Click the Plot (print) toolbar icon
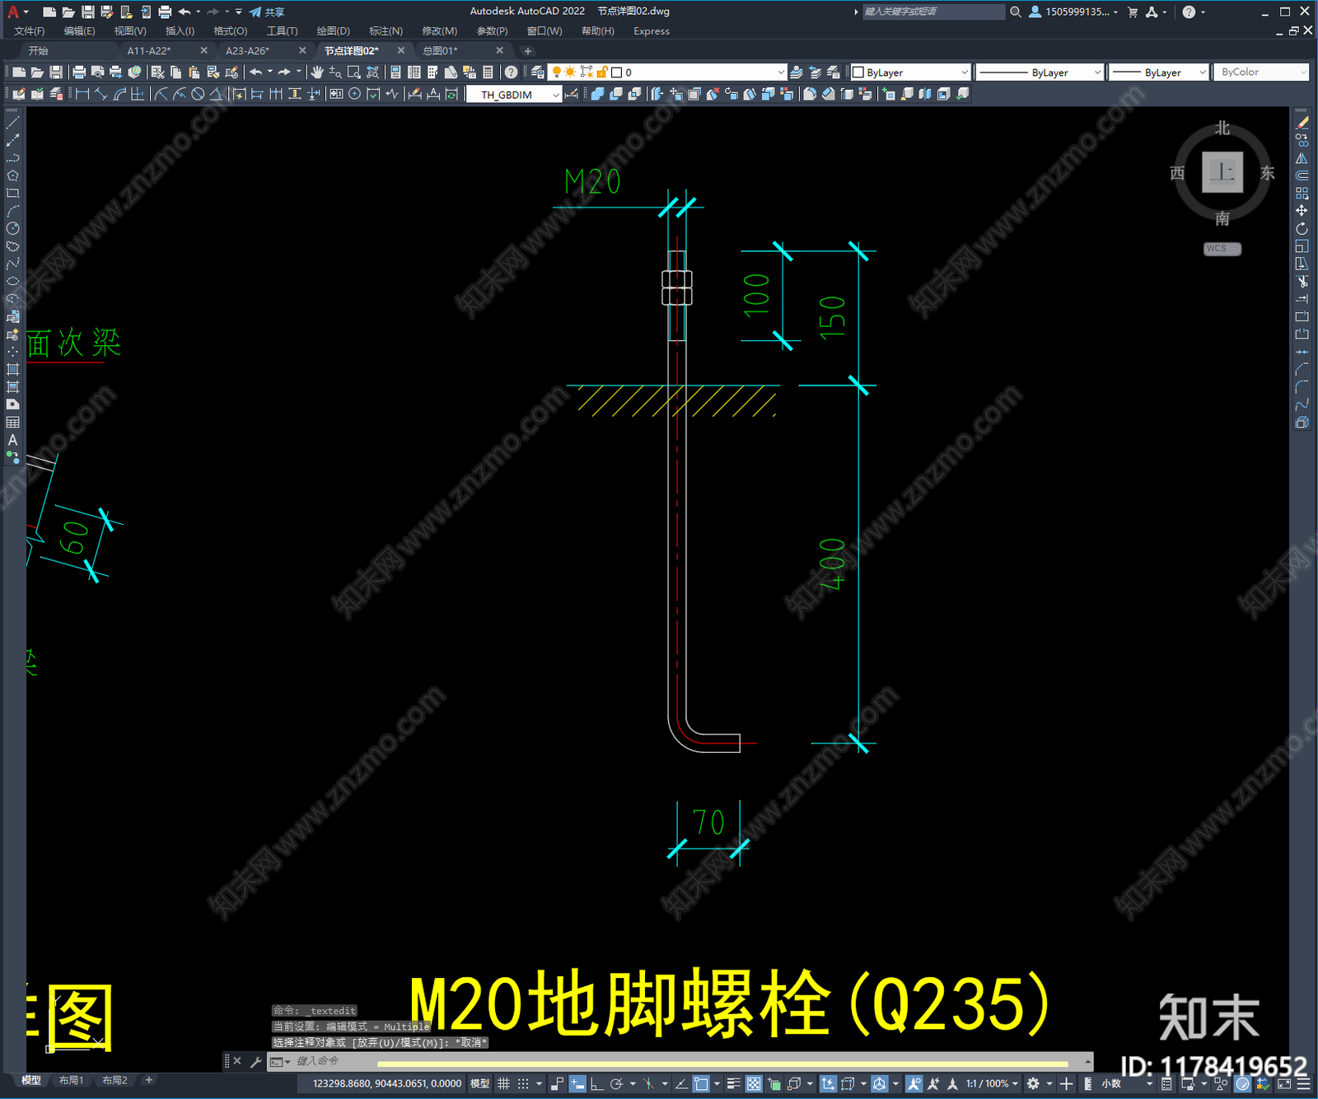 79,72
